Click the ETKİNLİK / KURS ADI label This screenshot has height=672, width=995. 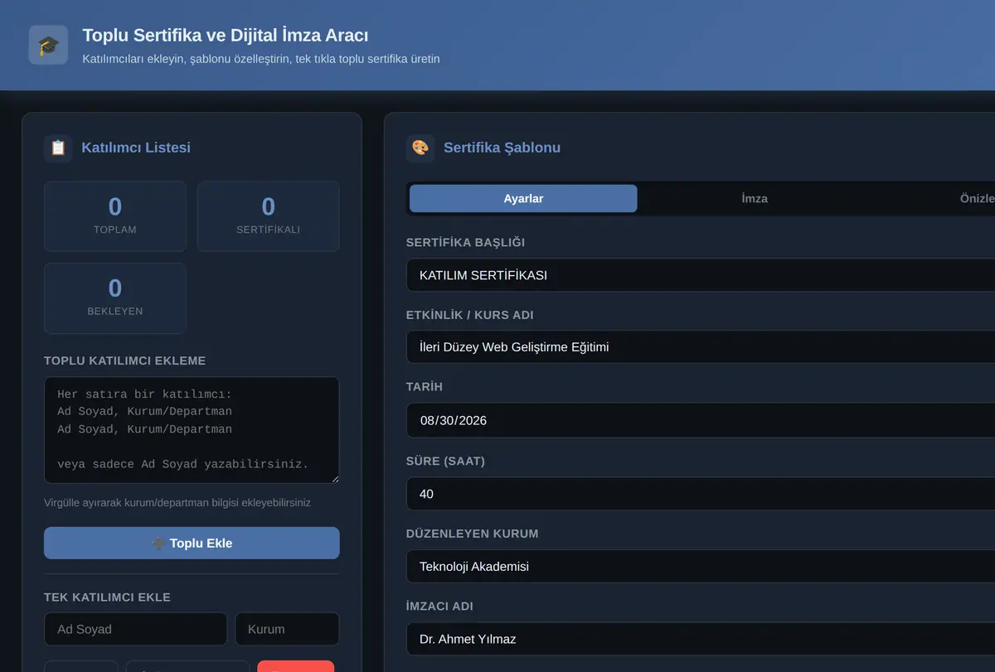(470, 315)
